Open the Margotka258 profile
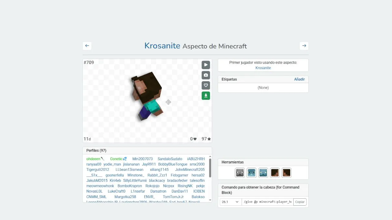 tap(125, 197)
